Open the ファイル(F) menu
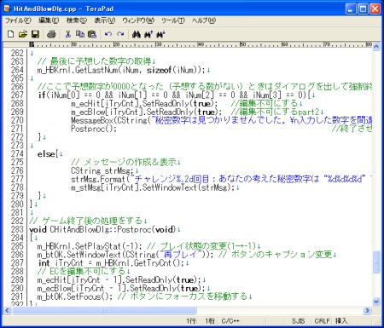Image resolution: width=384 pixels, height=328 pixels. coord(18,20)
